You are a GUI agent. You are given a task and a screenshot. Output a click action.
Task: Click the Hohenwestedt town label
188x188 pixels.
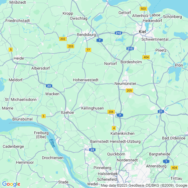click(x=86, y=80)
